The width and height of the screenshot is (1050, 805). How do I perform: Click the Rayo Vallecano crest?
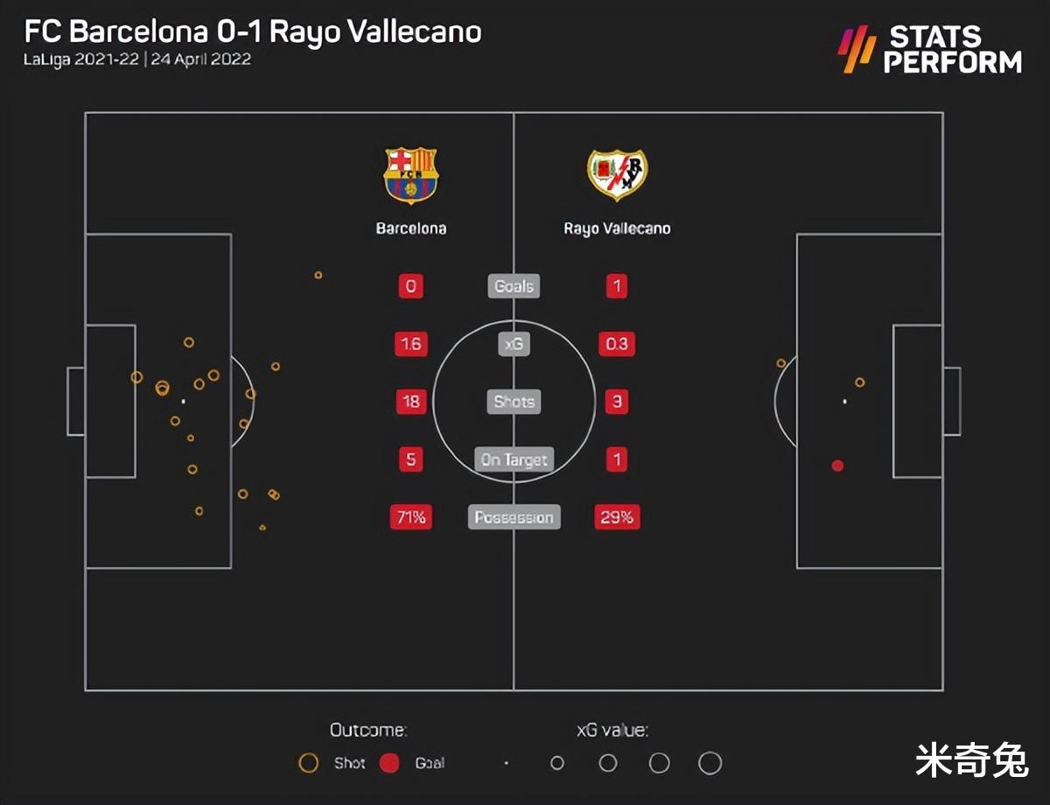coord(617,175)
